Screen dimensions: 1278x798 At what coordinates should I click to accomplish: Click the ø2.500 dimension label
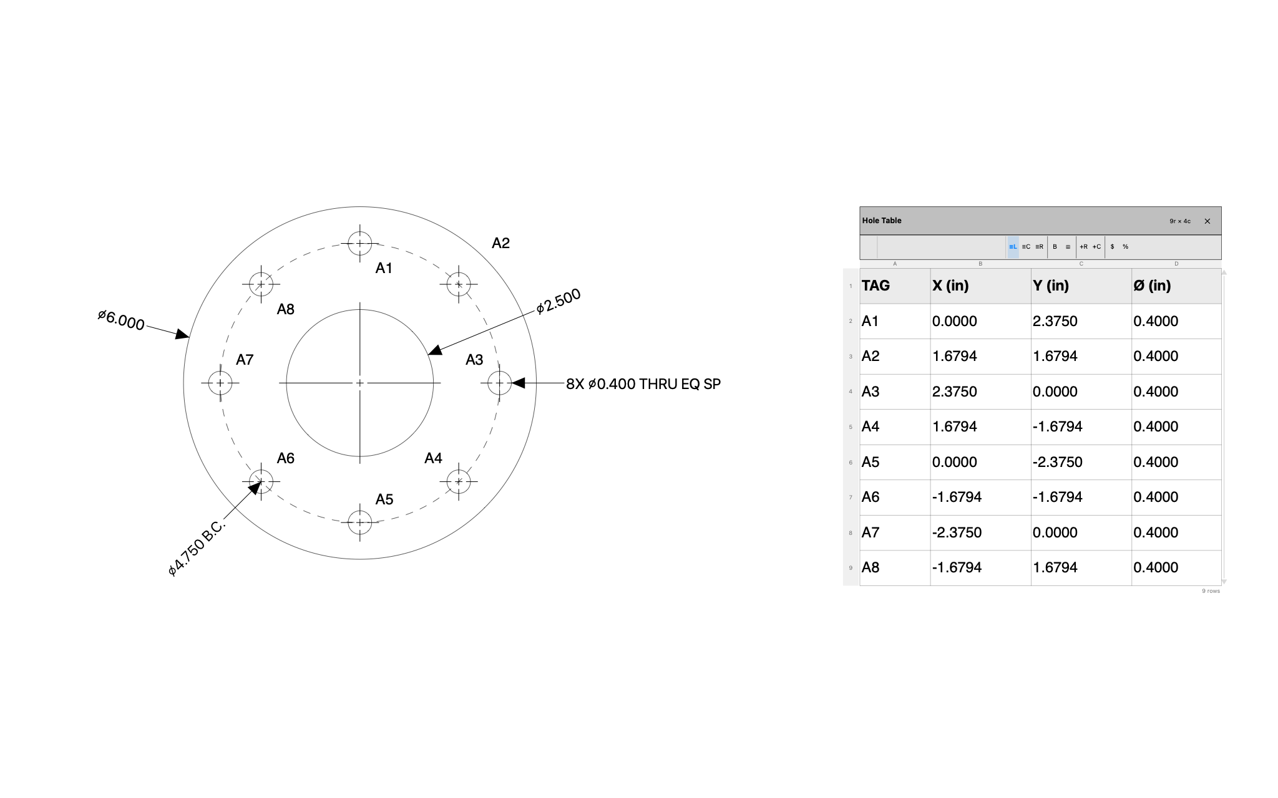pos(559,301)
